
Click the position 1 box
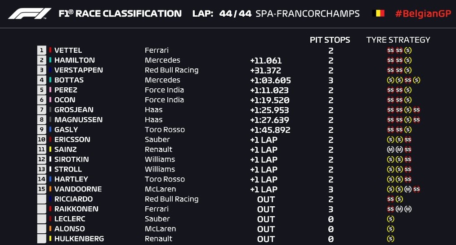(x=42, y=50)
